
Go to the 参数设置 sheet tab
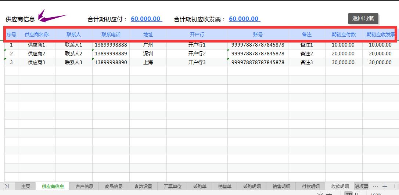coord(143,186)
